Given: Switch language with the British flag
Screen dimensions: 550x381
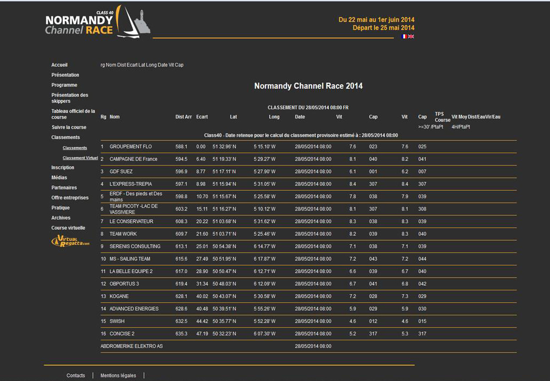Looking at the screenshot, I should coord(411,36).
